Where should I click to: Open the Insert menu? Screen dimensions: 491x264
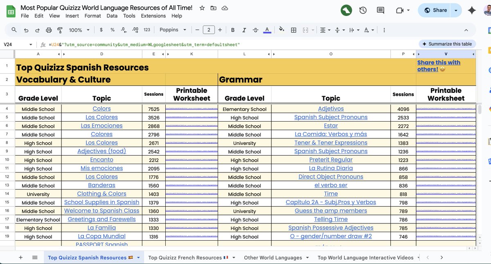pos(72,16)
